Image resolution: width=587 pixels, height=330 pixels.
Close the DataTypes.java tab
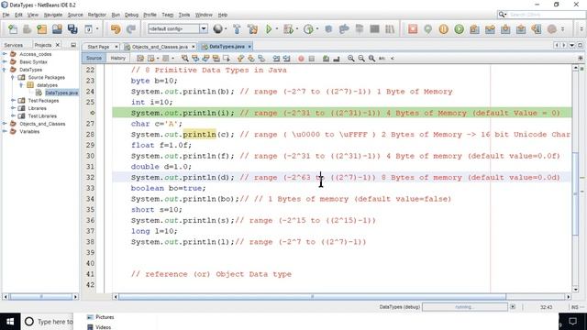pos(249,47)
